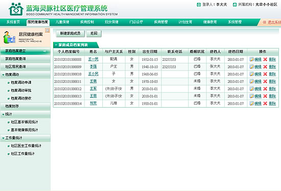This screenshot has width=281, height=191.
Task: Click the edit icon in row 2101020101000014
Action: [x=251, y=103]
